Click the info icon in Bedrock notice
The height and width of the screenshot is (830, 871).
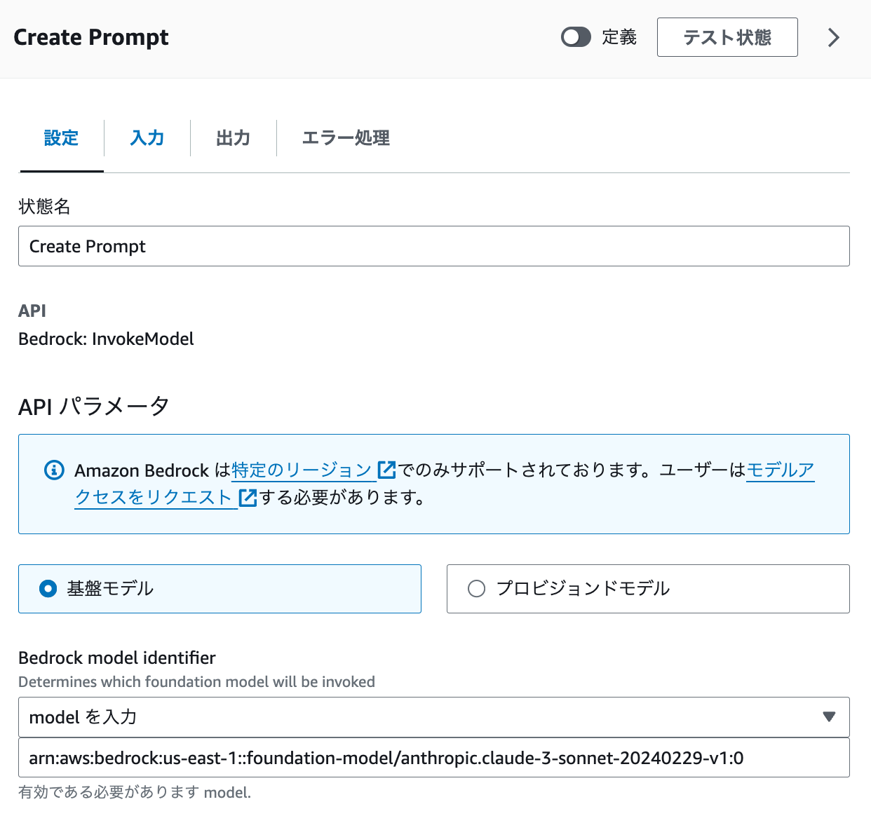point(54,470)
